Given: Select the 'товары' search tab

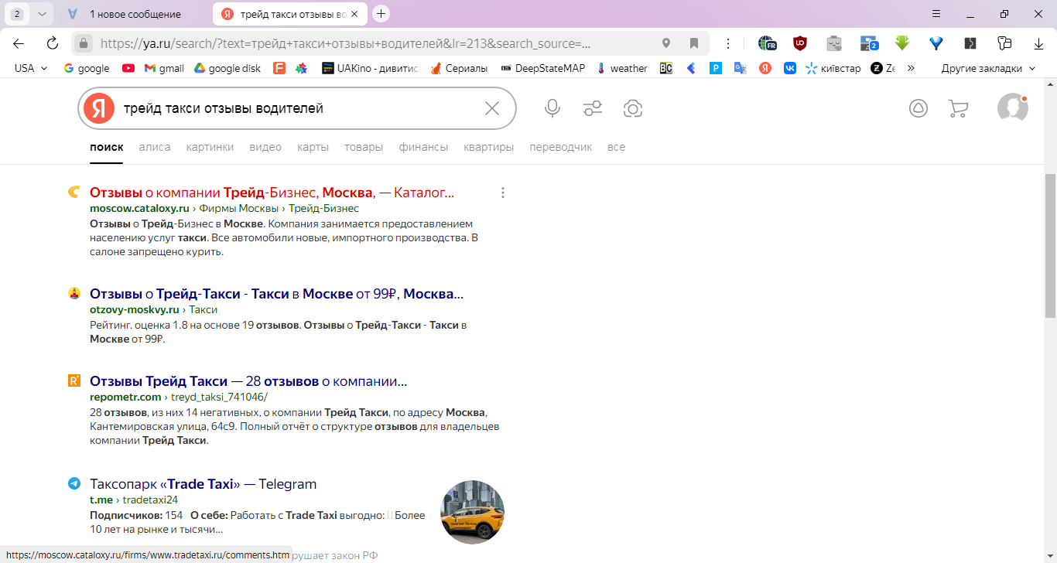Looking at the screenshot, I should pyautogui.click(x=364, y=147).
